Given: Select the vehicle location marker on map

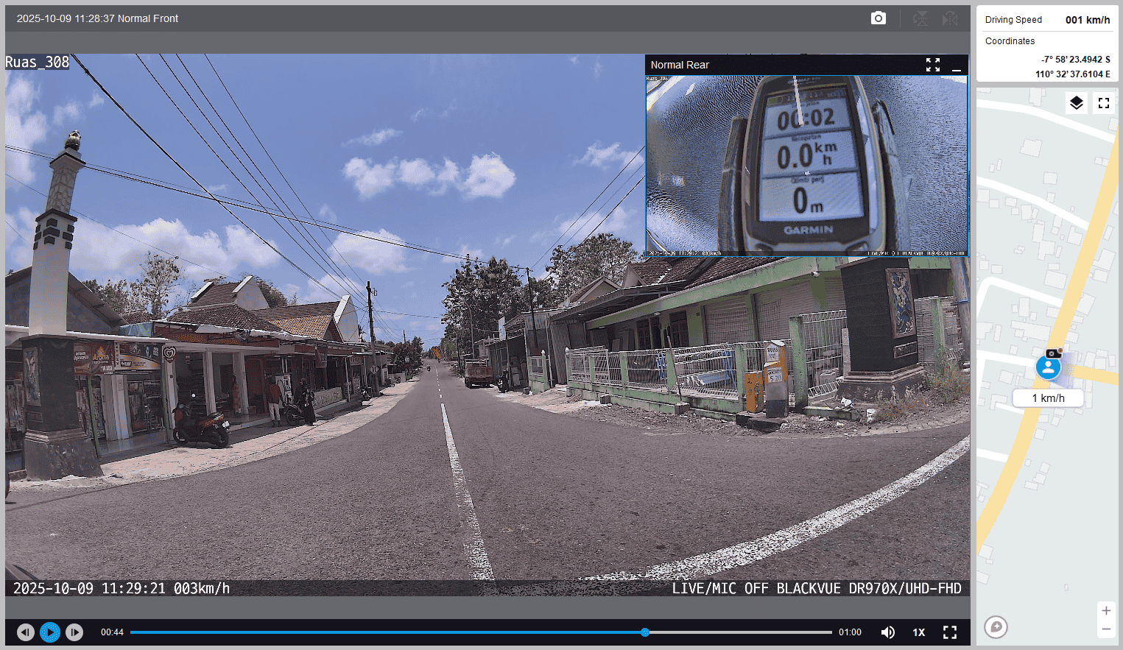Looking at the screenshot, I should (1048, 367).
